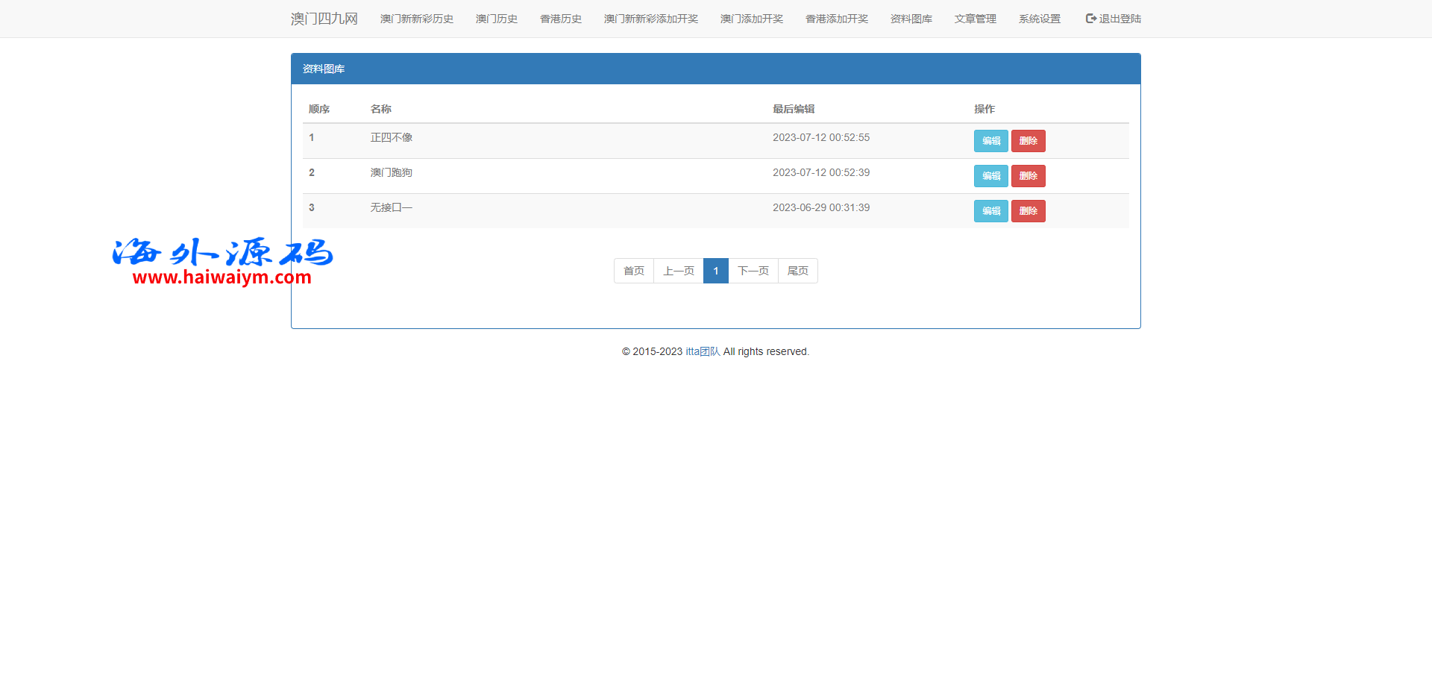Open 系统设置 in the navbar

pos(1039,19)
